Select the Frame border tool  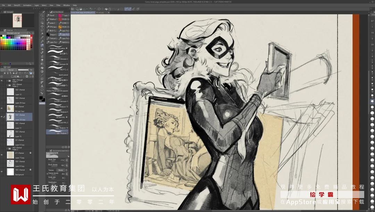pos(42,79)
